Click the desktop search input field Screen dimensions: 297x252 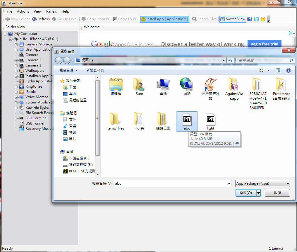tap(263, 60)
